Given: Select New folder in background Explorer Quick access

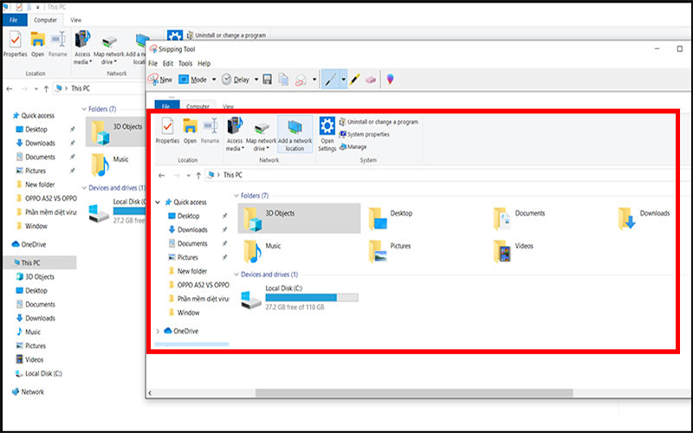Looking at the screenshot, I should pos(36,184).
